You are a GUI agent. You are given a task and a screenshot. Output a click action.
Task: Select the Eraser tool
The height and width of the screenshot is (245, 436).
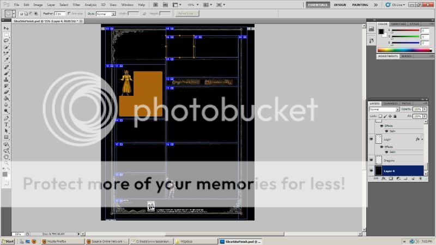pyautogui.click(x=6, y=92)
